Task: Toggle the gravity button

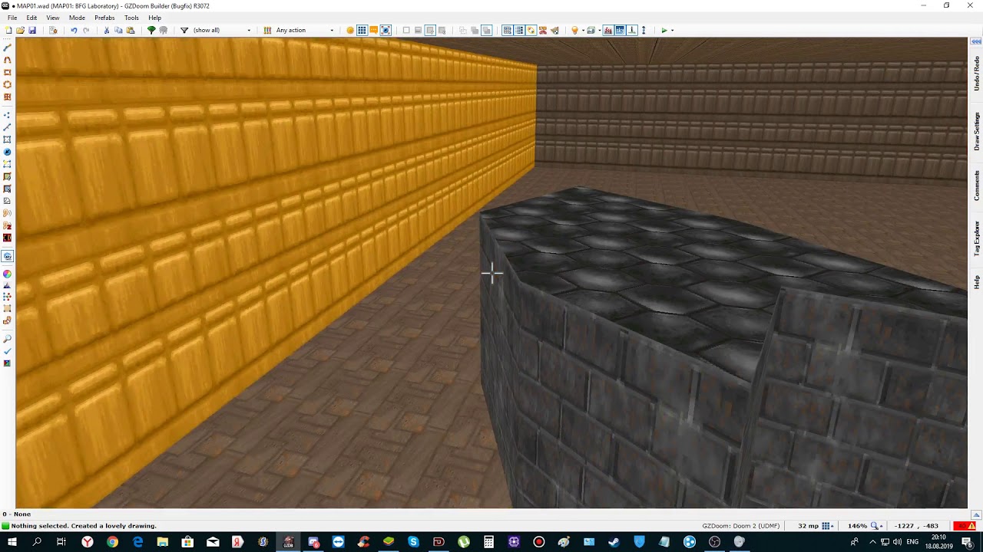Action: click(632, 30)
